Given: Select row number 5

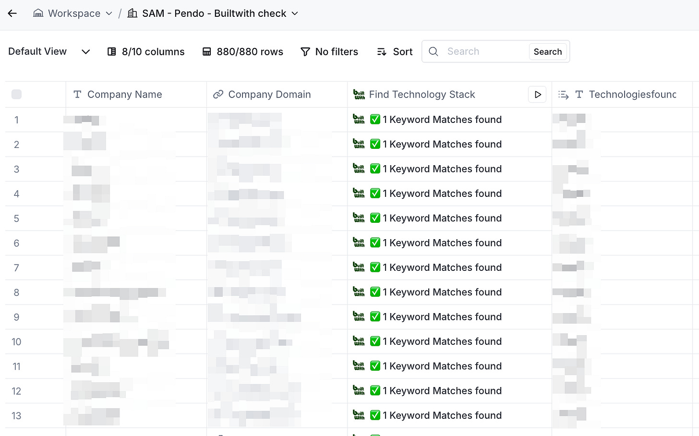Looking at the screenshot, I should pyautogui.click(x=16, y=218).
